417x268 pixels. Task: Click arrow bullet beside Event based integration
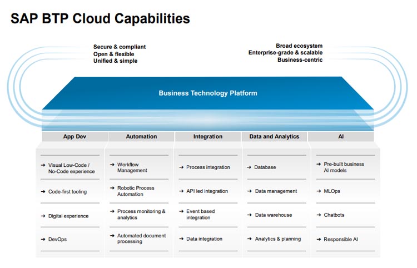click(x=181, y=211)
